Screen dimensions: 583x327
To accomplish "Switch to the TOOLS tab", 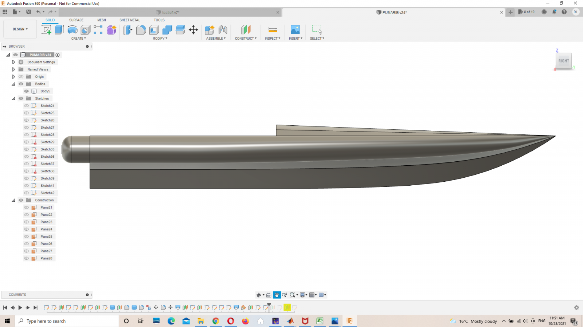I will tap(159, 20).
